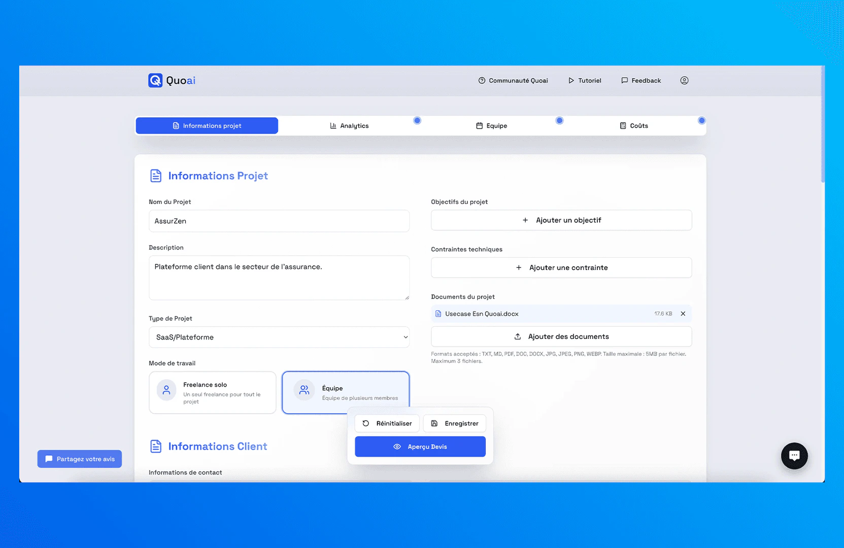Image resolution: width=844 pixels, height=548 pixels.
Task: Select the Freelance solo work mode
Action: tap(212, 392)
